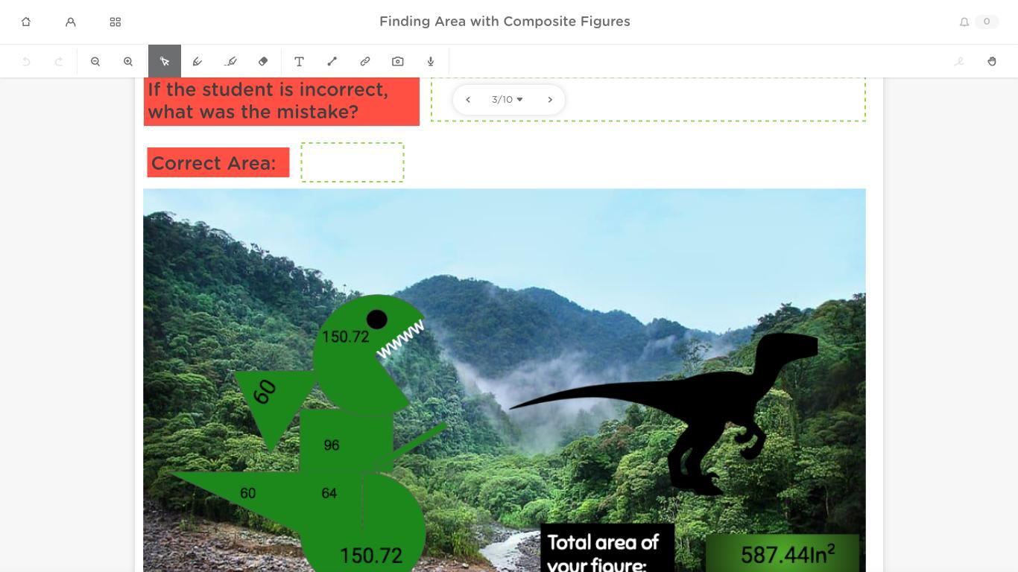
Task: Open the slide grid overview icon
Action: [x=116, y=22]
